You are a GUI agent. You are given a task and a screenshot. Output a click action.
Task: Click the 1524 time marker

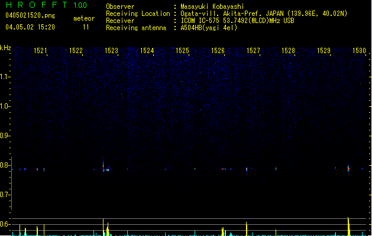tap(147, 51)
